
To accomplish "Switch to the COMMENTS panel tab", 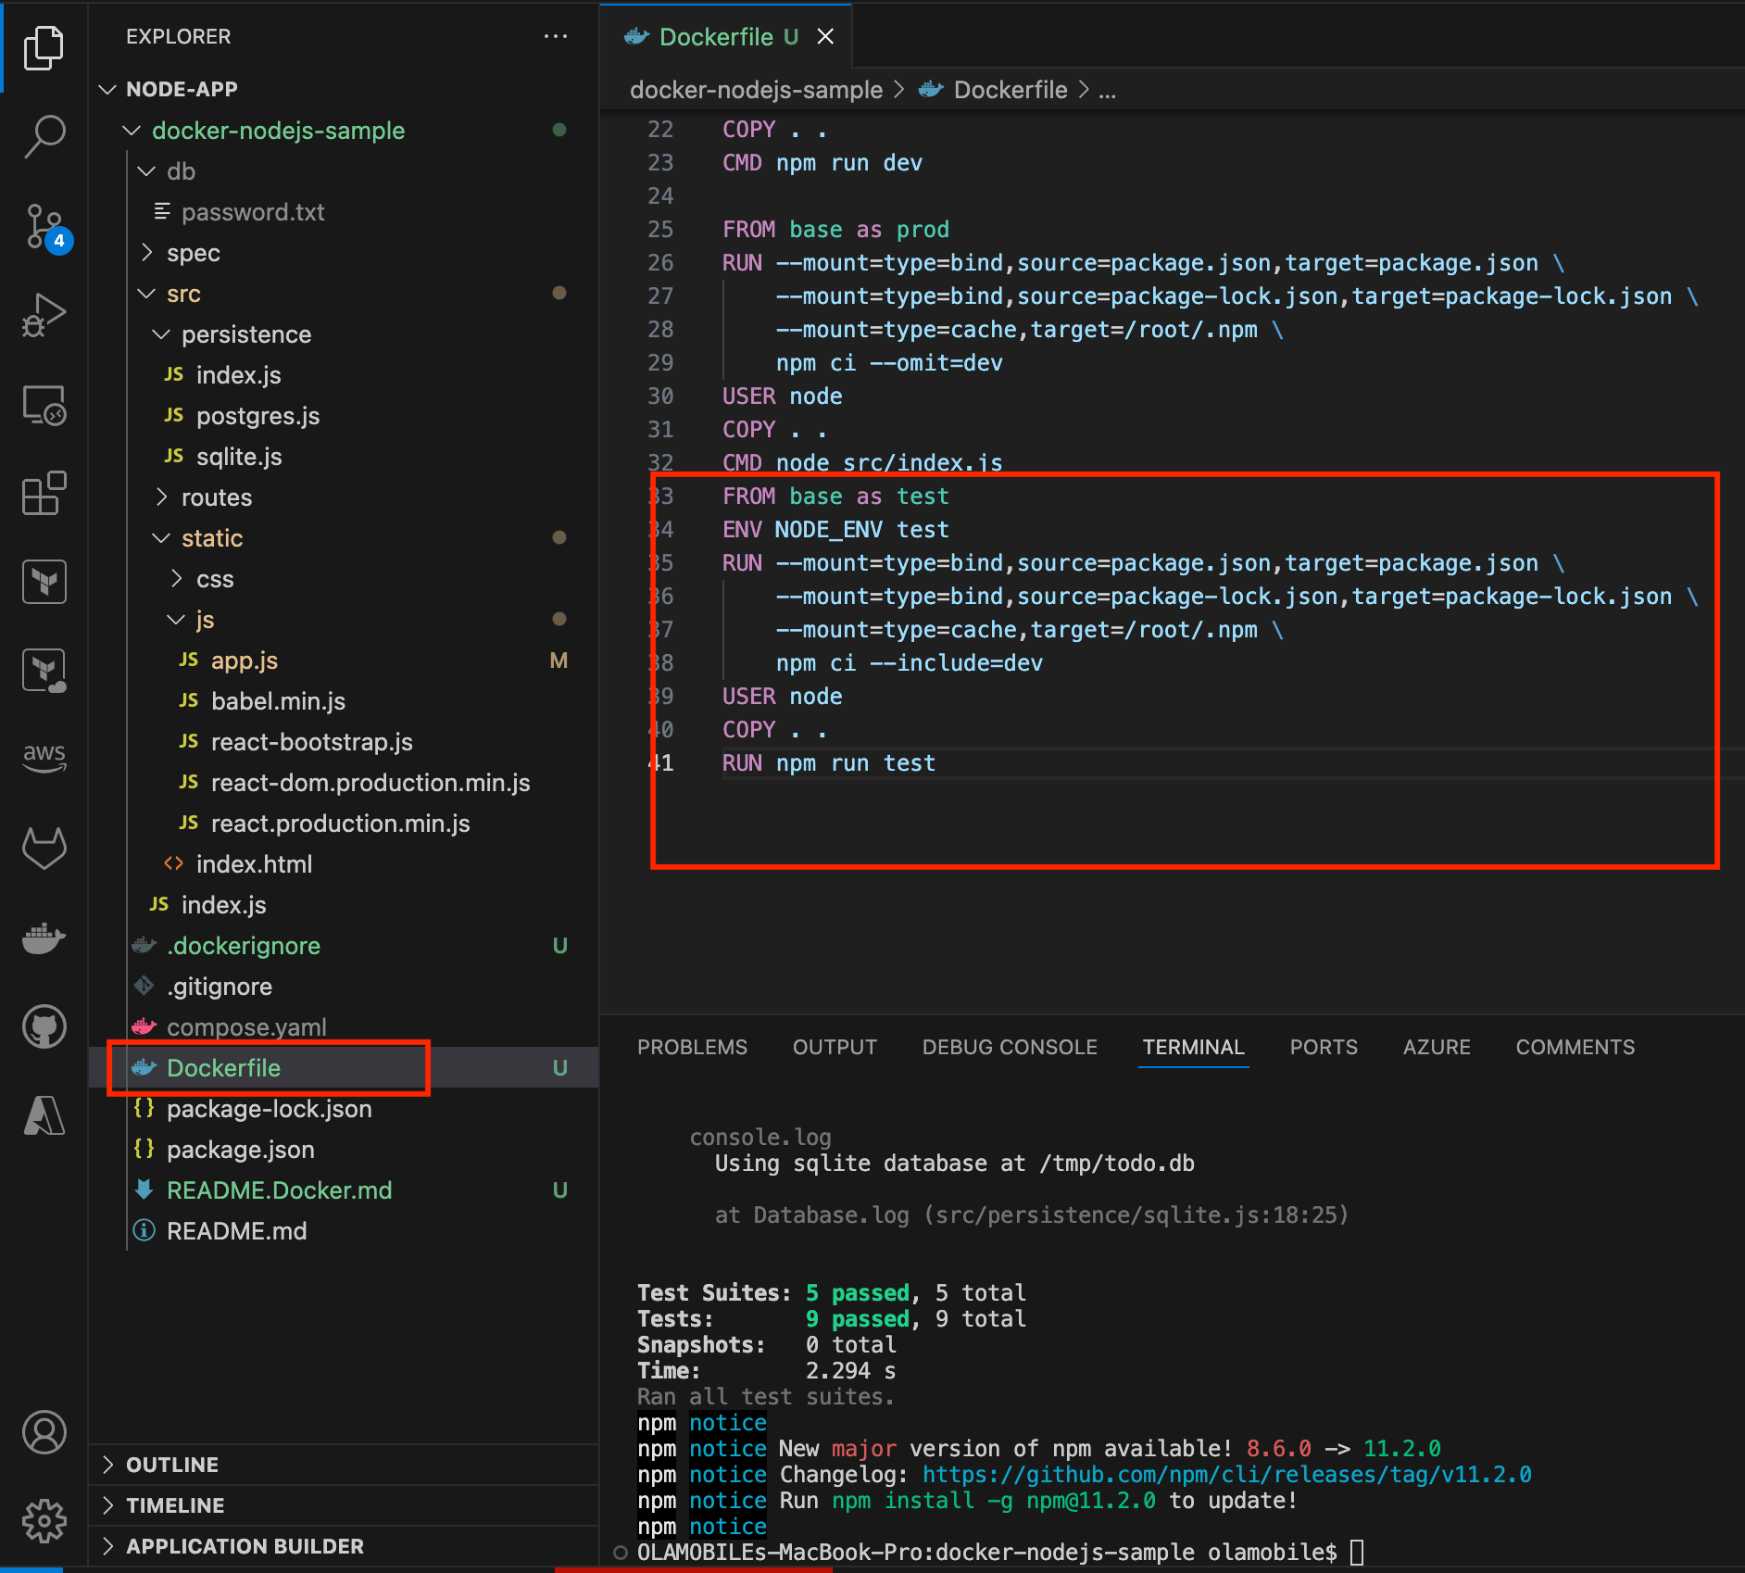I will (1575, 1047).
